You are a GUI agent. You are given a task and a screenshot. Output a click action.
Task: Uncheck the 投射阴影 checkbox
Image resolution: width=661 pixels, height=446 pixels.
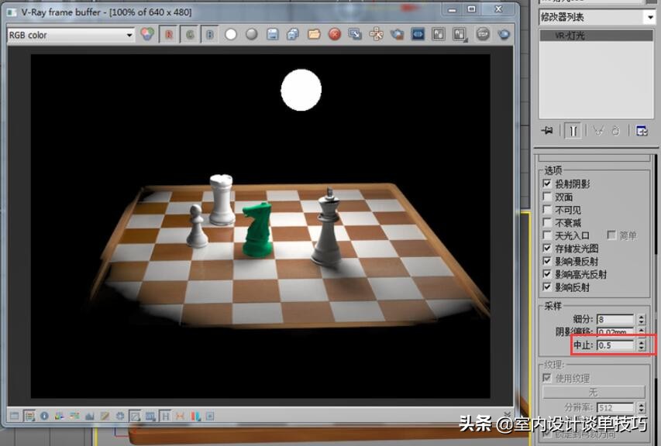click(547, 184)
